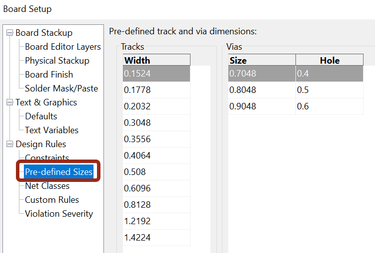Select via hole cell 0.6

tap(330, 106)
